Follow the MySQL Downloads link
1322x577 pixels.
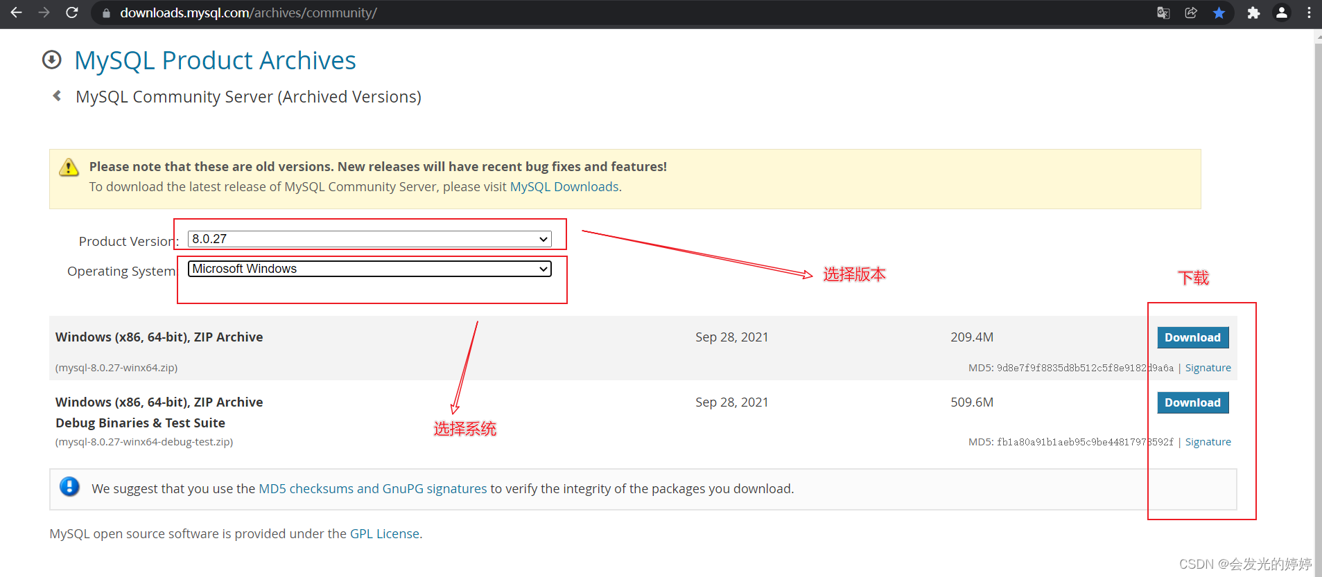click(x=564, y=187)
